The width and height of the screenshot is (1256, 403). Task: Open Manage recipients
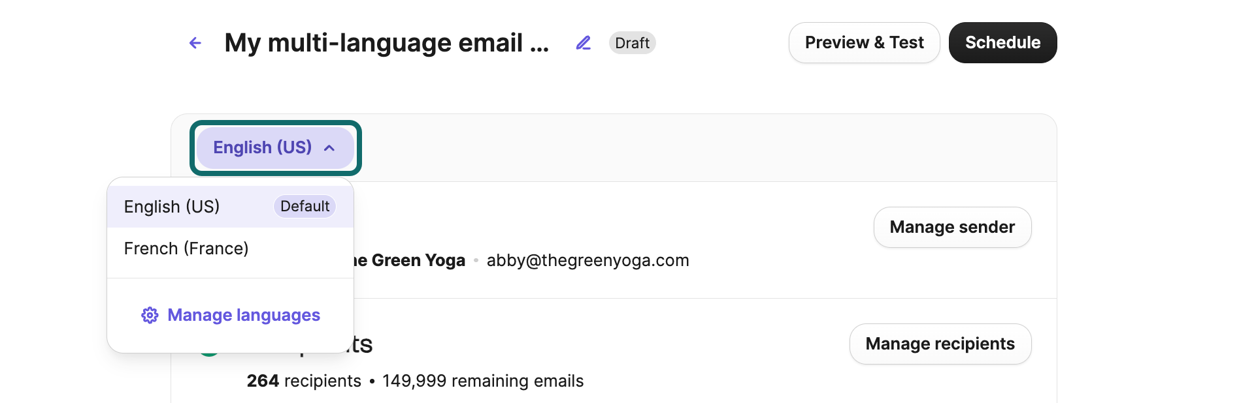tap(940, 344)
